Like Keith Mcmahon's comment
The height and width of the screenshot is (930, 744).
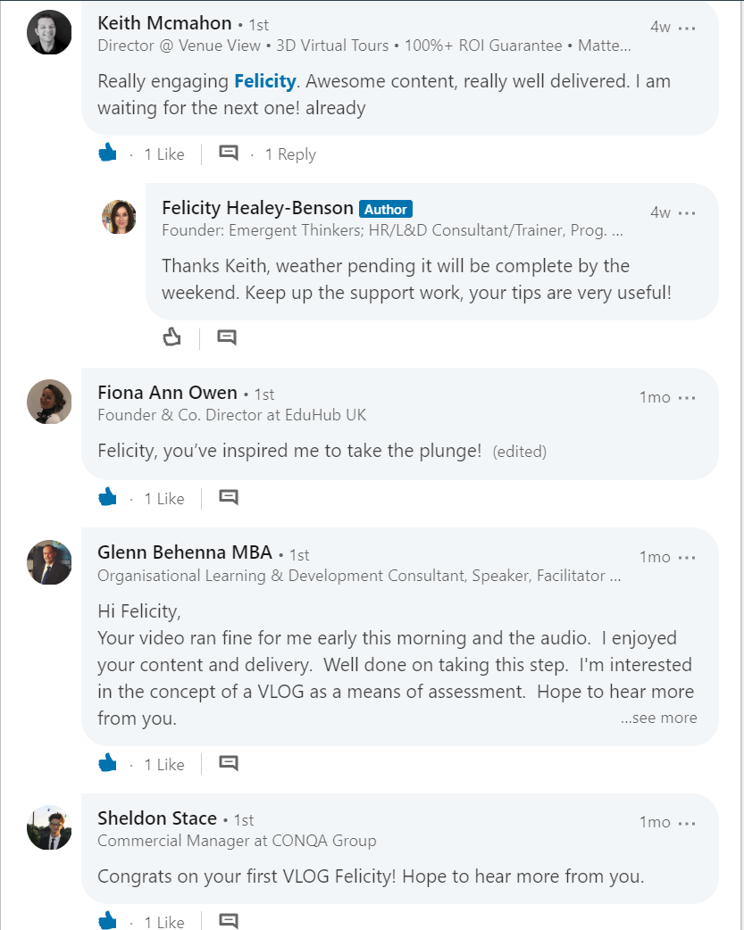[x=108, y=154]
